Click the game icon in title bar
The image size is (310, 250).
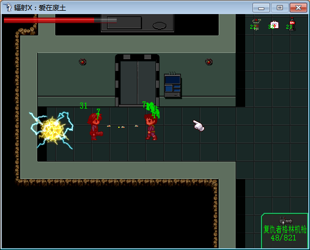pyautogui.click(x=7, y=7)
